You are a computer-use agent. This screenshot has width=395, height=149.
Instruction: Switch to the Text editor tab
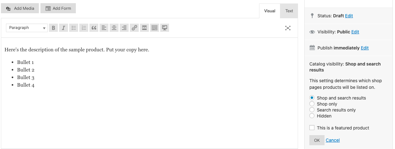pyautogui.click(x=289, y=11)
